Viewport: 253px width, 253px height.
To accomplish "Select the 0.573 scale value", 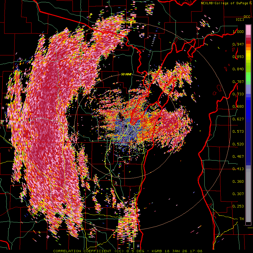I will (238, 132).
